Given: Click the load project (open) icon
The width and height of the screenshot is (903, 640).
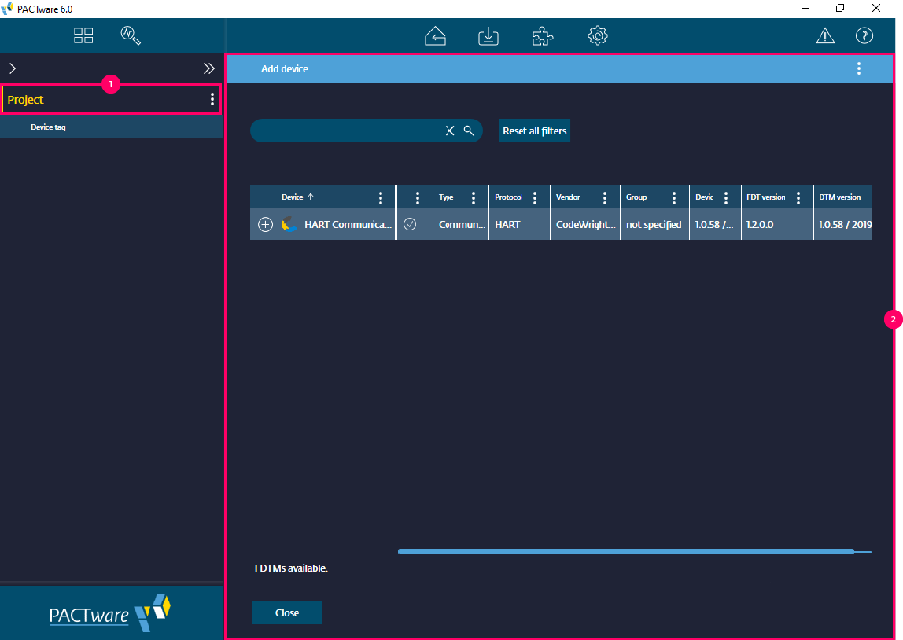Looking at the screenshot, I should pyautogui.click(x=436, y=35).
